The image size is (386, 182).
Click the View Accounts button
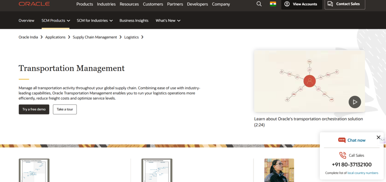(x=301, y=4)
